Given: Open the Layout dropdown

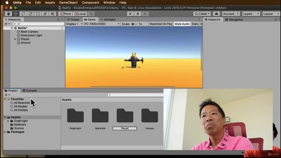Looking at the screenshot, I should (x=271, y=14).
